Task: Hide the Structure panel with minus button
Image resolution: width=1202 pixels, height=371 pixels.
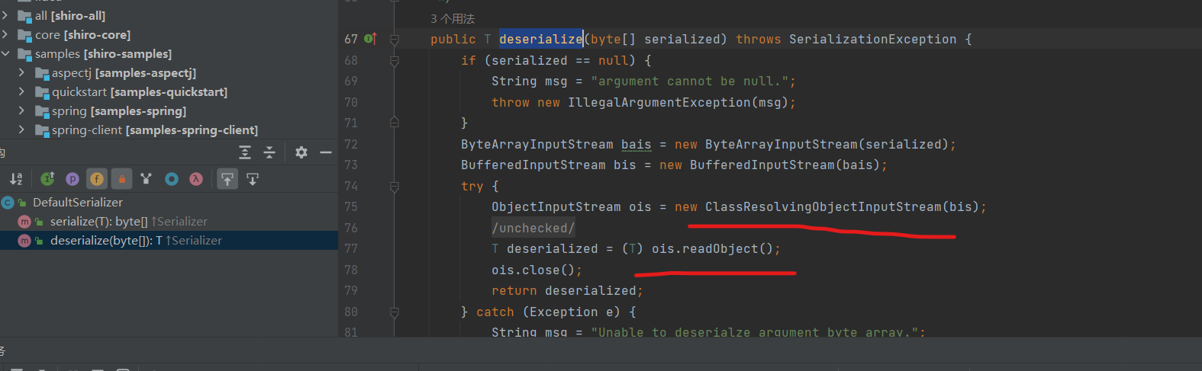Action: click(x=326, y=152)
